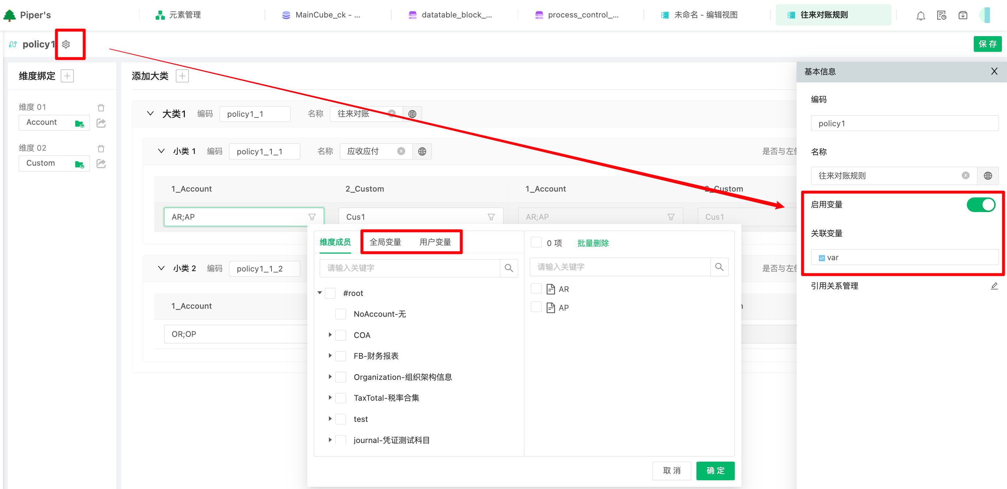The width and height of the screenshot is (1007, 489).
Task: Click the 批量删除 link
Action: [x=593, y=243]
